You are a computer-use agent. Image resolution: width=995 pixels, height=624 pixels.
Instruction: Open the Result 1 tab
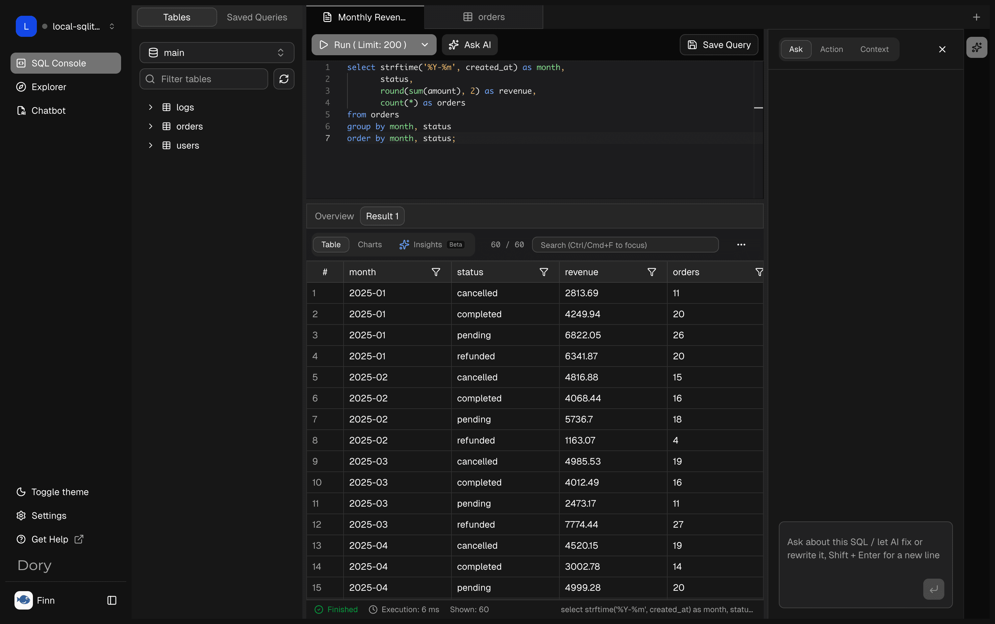(x=382, y=216)
